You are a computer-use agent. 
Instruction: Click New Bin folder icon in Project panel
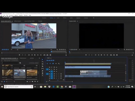(x=32, y=82)
